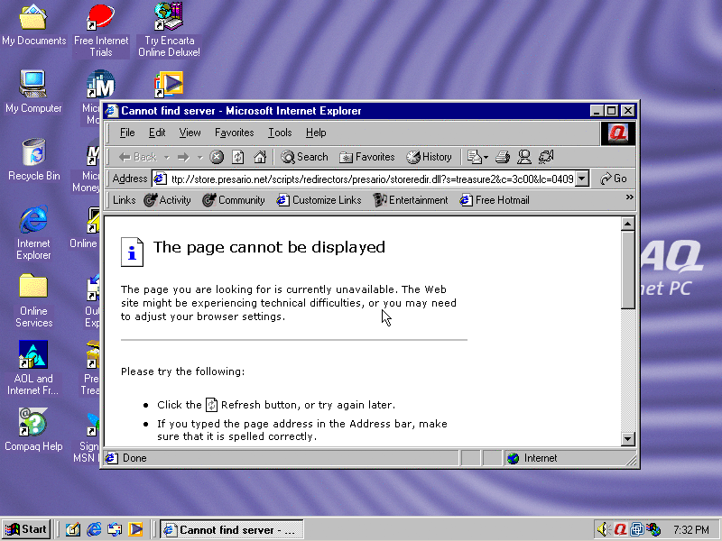Screen dimensions: 722x541
Task: Click the Done status page icon
Action: point(111,458)
